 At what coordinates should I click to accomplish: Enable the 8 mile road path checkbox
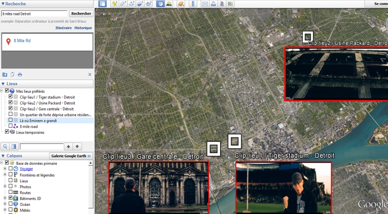[10, 126]
